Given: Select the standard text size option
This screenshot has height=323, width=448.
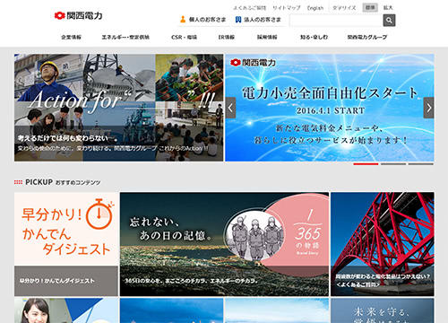Looking at the screenshot, I should point(370,8).
